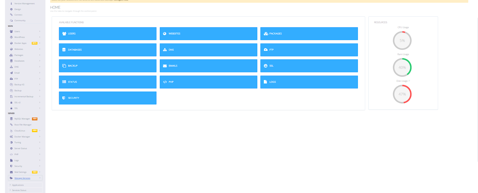Click the cloud upload icon on FTP tile

click(x=266, y=50)
